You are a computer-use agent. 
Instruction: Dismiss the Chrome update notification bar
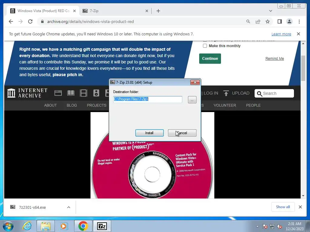(x=298, y=34)
